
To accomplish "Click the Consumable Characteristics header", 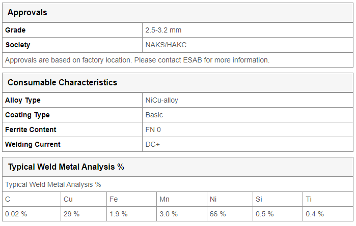I will click(62, 82).
